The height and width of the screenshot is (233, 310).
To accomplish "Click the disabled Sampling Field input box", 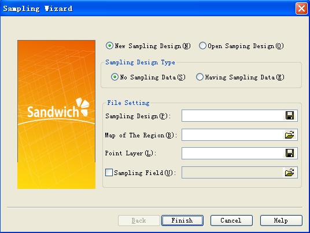I will click(x=232, y=172).
